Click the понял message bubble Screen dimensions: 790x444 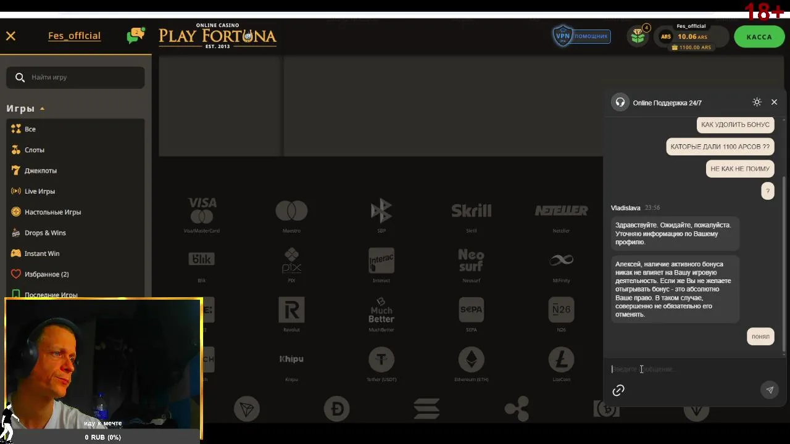[760, 337]
